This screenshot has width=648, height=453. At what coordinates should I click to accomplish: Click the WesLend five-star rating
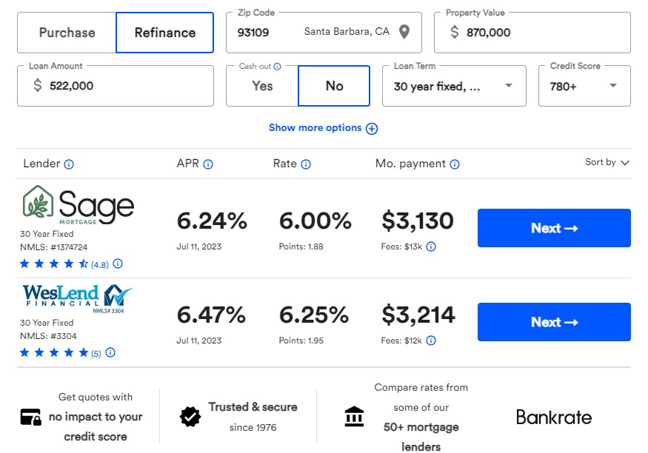click(54, 352)
